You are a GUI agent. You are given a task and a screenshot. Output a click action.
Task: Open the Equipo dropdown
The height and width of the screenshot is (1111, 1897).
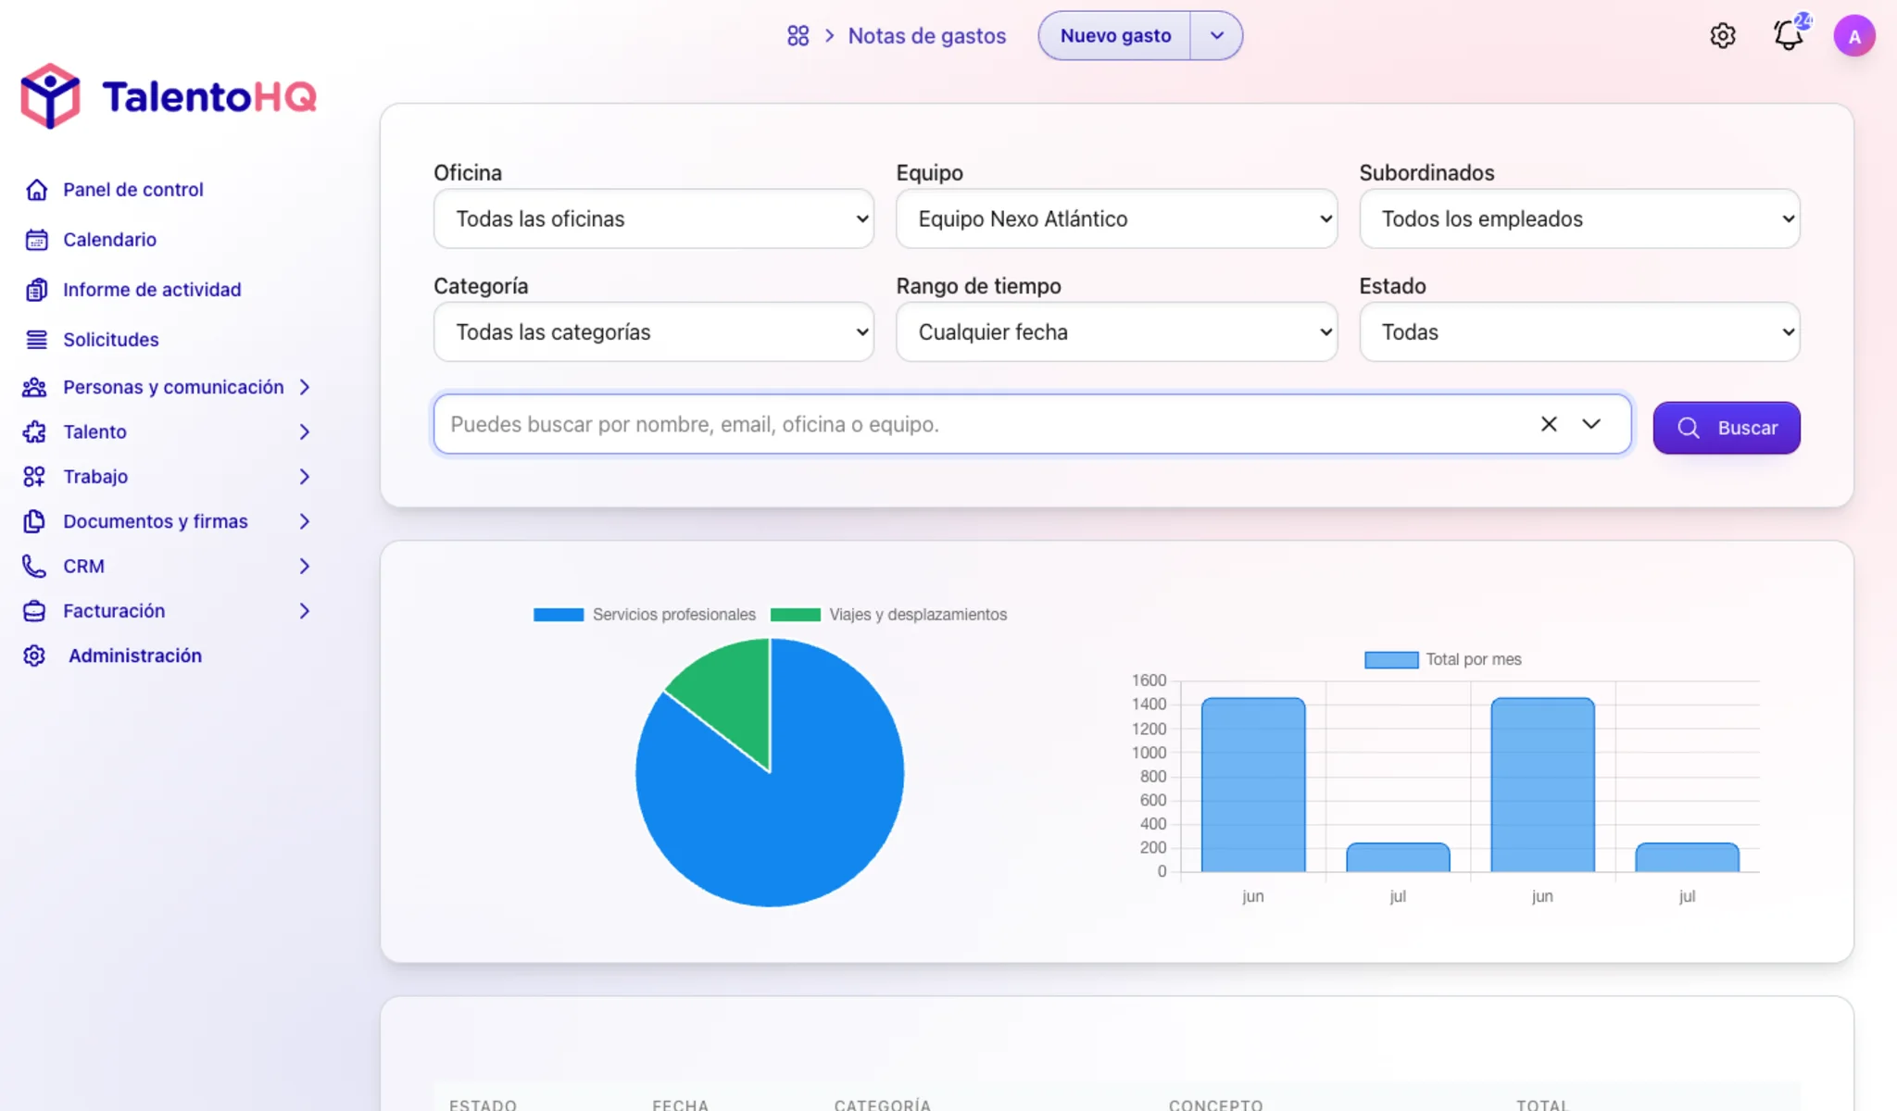point(1116,218)
